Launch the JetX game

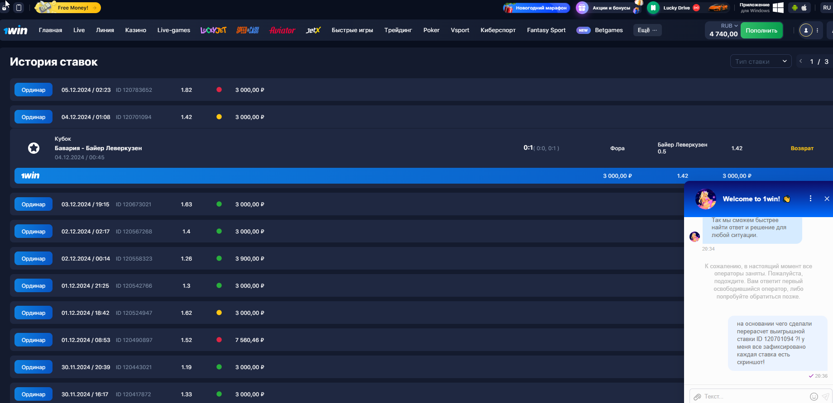[x=313, y=30]
